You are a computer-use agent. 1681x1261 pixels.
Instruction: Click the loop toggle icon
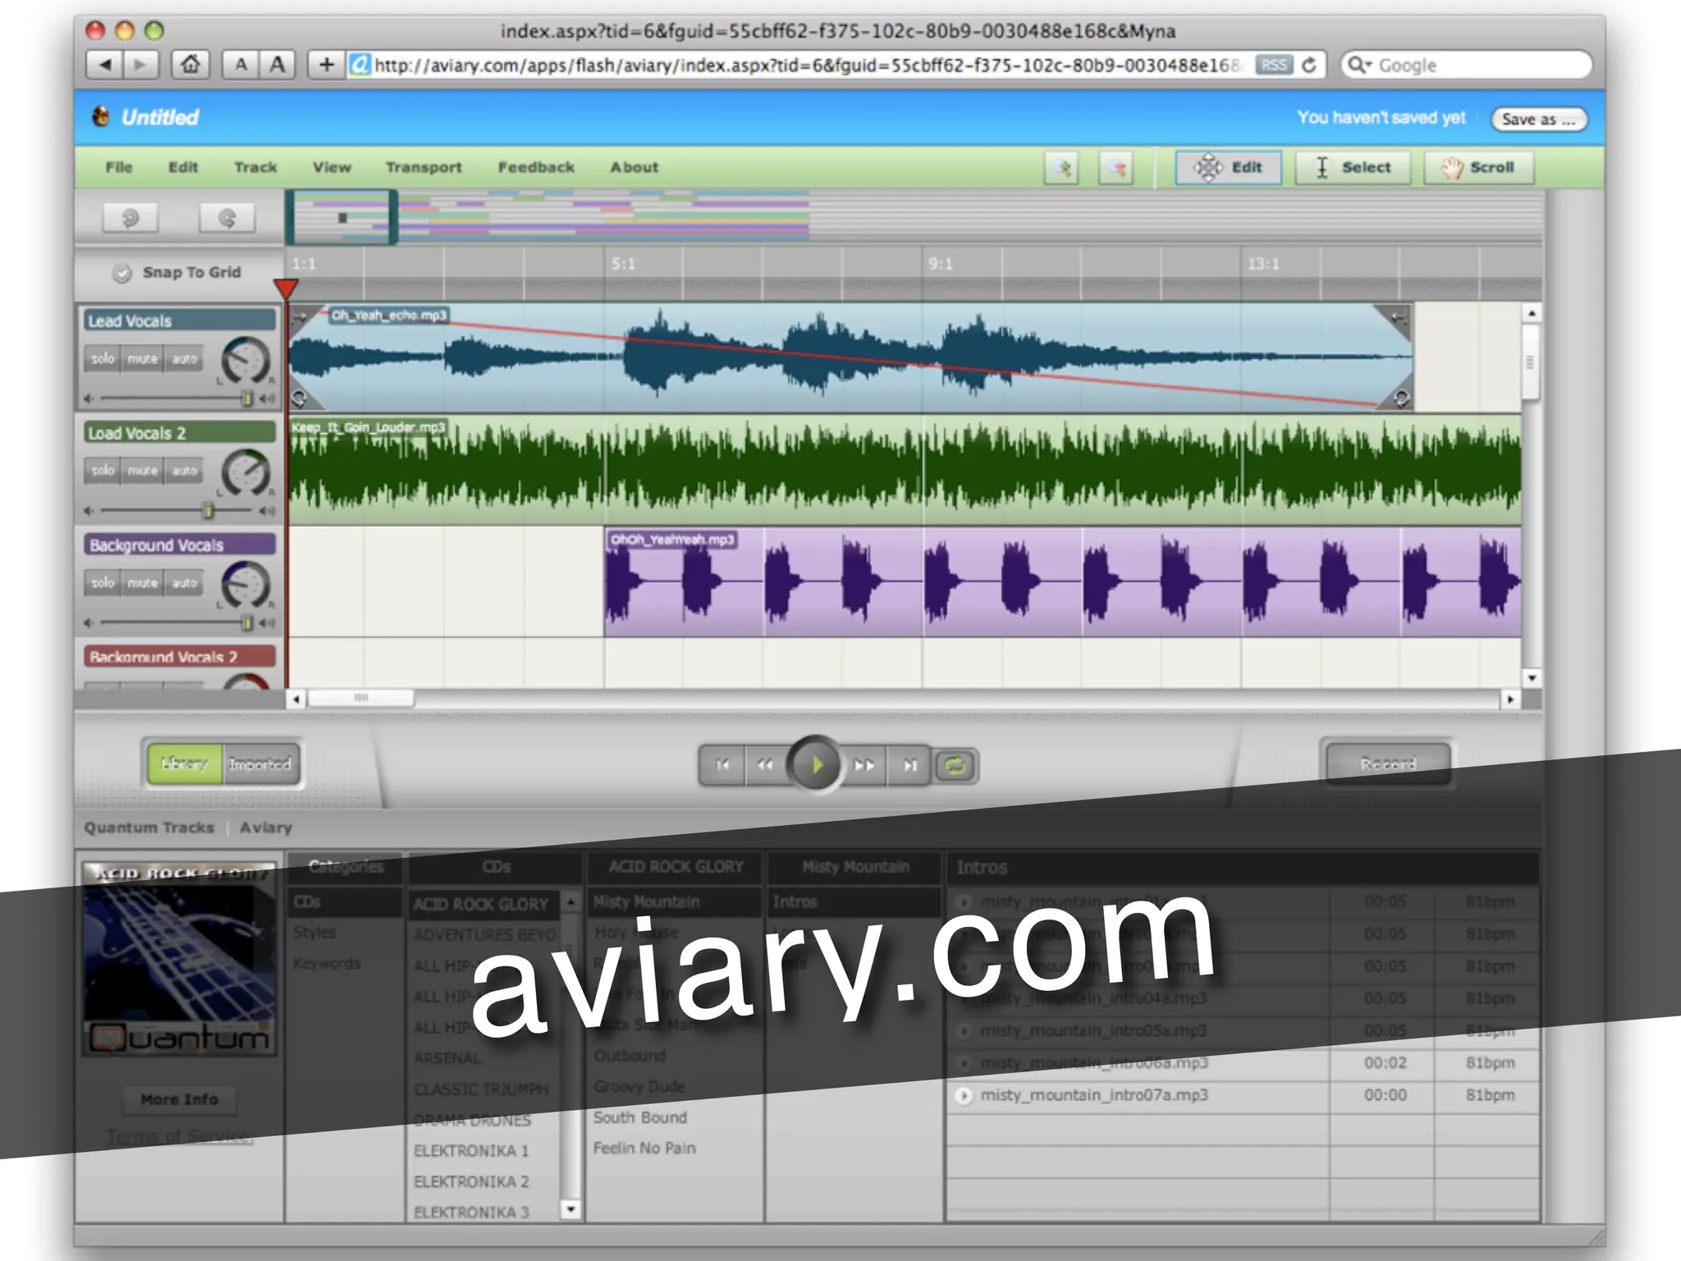(955, 765)
